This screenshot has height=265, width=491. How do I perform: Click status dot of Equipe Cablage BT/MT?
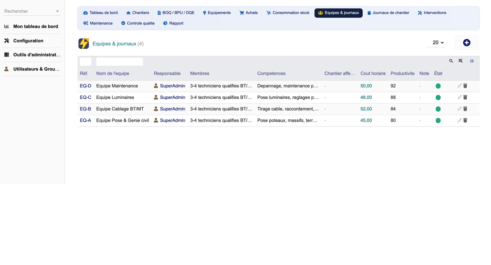tap(438, 109)
